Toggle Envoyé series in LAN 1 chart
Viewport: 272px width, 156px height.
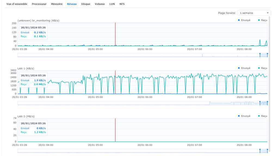pos(244,68)
